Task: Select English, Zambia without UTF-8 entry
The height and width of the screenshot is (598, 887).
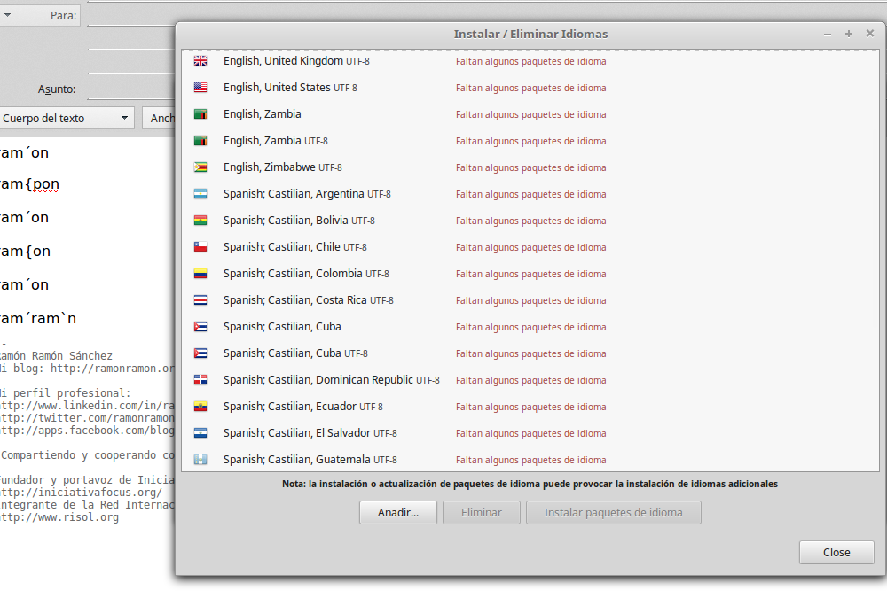Action: pyautogui.click(x=262, y=114)
